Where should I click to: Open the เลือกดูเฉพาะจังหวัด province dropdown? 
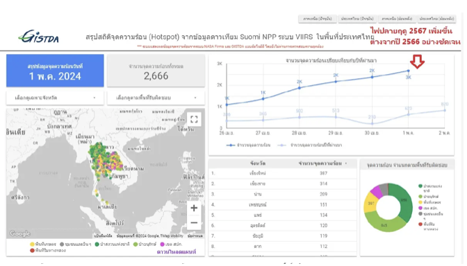55,98
